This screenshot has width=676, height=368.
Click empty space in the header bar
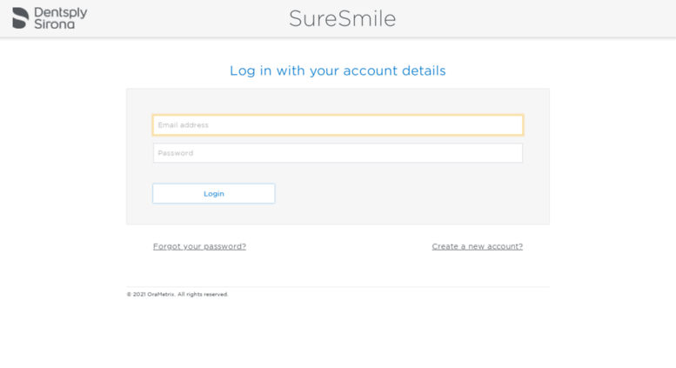click(539, 18)
